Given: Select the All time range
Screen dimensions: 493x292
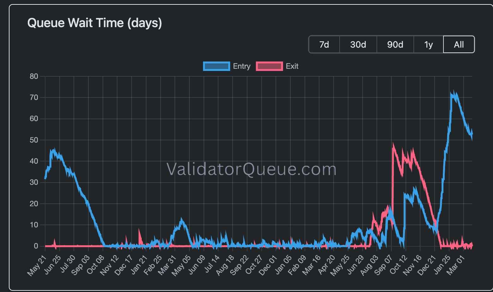Looking at the screenshot, I should coord(459,44).
